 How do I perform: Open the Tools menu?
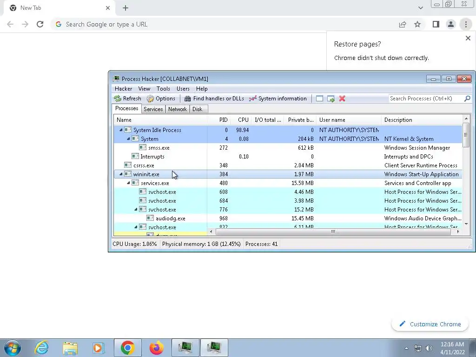pos(163,89)
